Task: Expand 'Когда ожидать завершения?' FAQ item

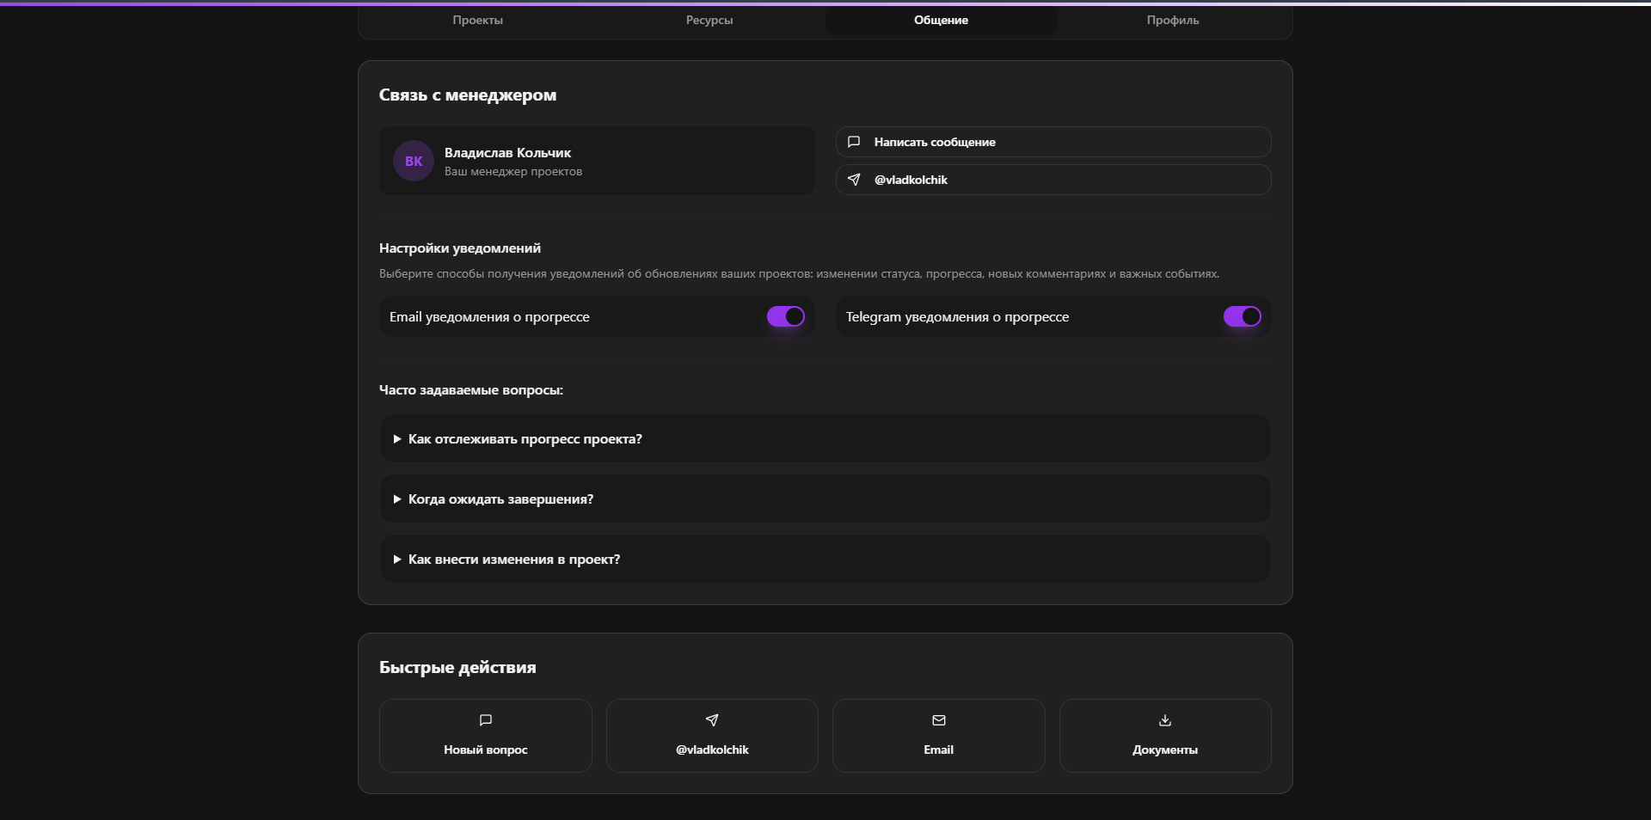Action: (500, 499)
